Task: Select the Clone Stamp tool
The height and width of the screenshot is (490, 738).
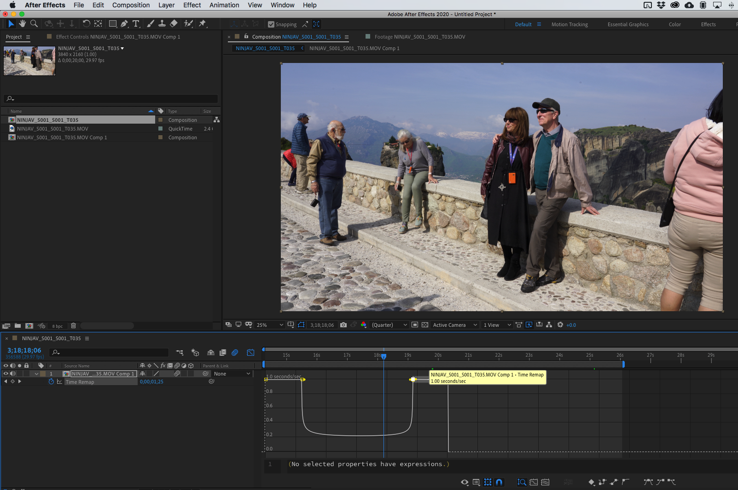Action: coord(162,23)
